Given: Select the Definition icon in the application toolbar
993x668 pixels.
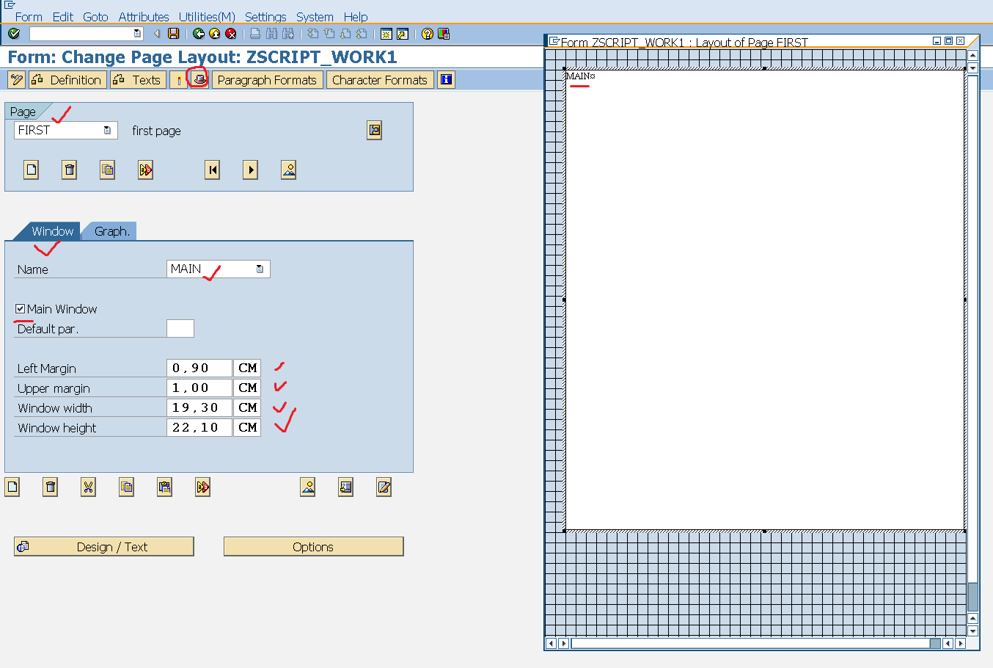Looking at the screenshot, I should tap(67, 79).
